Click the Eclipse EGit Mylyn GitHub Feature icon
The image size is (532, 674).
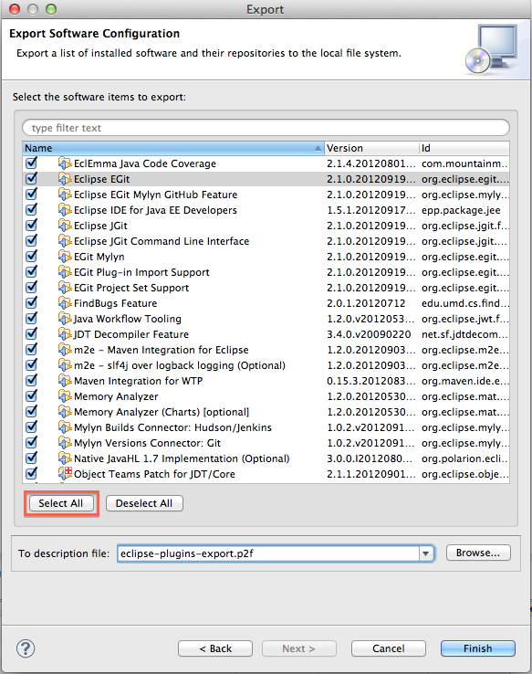tap(65, 195)
